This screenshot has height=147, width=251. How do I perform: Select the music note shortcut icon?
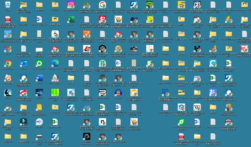(55, 34)
